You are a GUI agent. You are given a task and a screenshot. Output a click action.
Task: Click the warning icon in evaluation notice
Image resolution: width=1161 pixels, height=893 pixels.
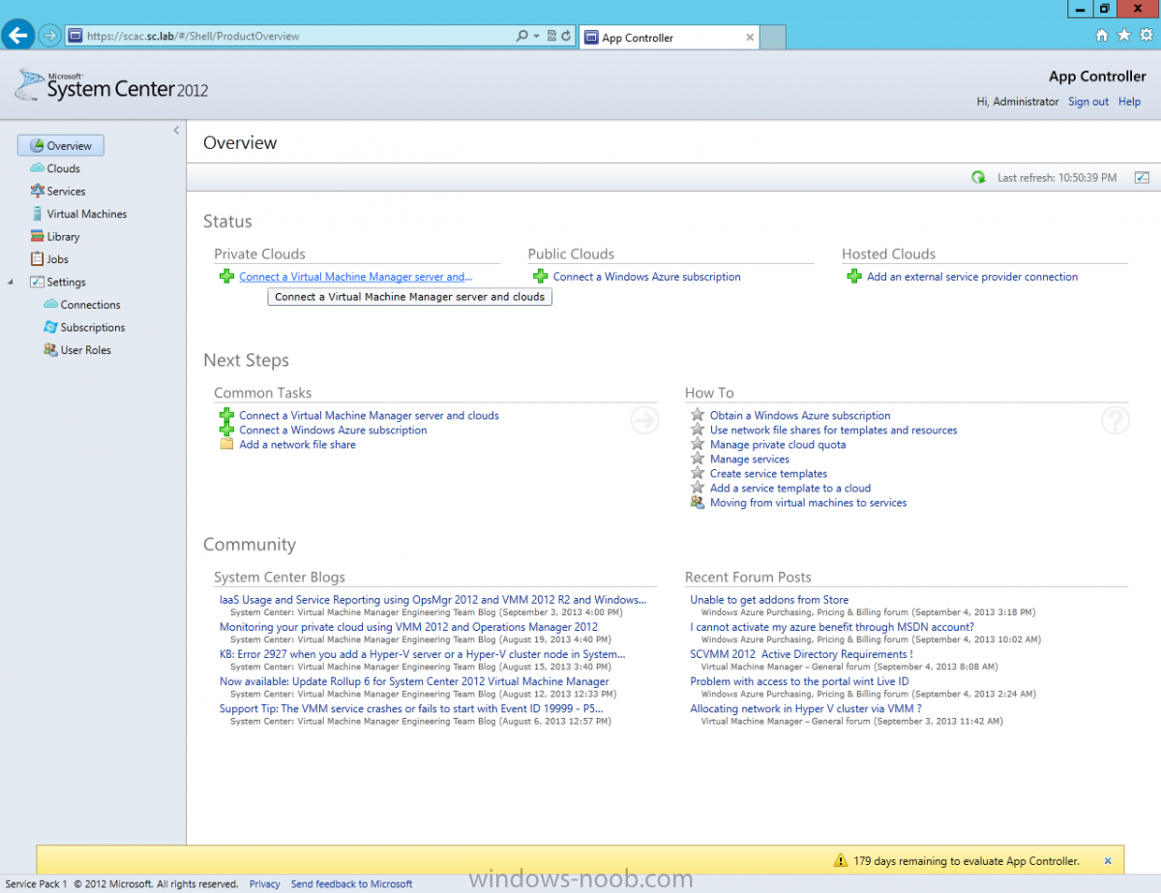click(x=840, y=860)
